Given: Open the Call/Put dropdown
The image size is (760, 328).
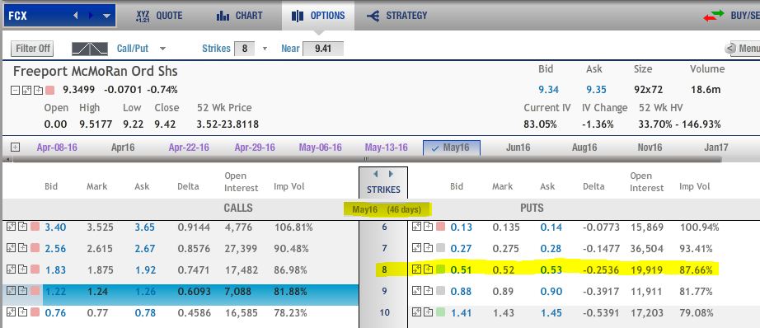Looking at the screenshot, I should [163, 49].
